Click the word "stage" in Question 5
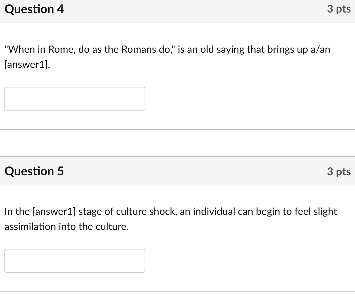 pos(90,212)
